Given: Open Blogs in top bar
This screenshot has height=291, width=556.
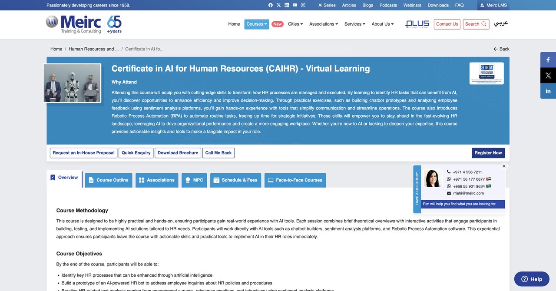Looking at the screenshot, I should [x=367, y=5].
